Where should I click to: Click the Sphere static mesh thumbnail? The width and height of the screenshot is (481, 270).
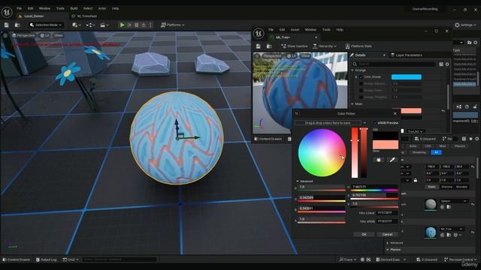coord(431,205)
